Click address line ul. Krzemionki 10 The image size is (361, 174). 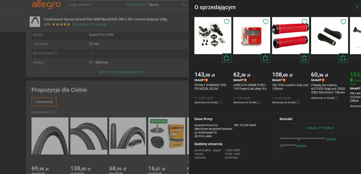coord(205,132)
